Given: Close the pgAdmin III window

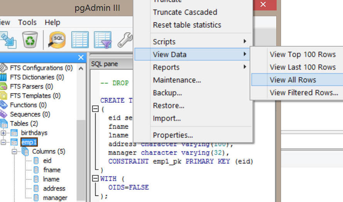Looking at the screenshot, I should (x=264, y=4).
